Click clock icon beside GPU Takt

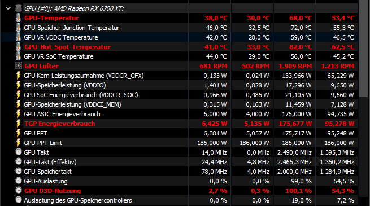[x=19, y=152]
